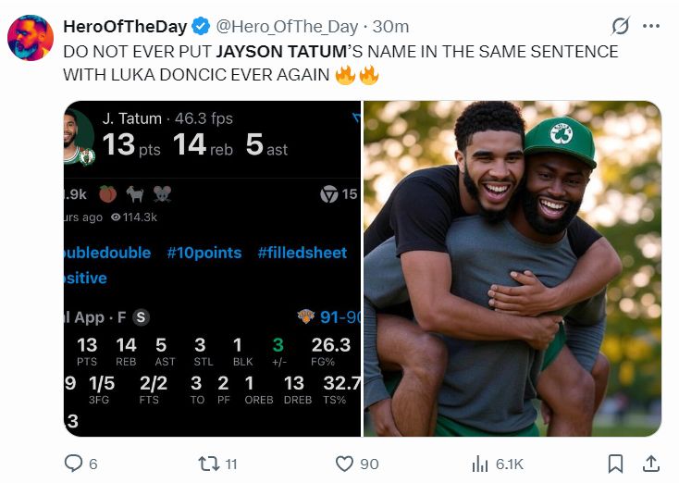The image size is (679, 483).
Task: Open HeroOfTheDay profile avatar
Action: pyautogui.click(x=31, y=38)
